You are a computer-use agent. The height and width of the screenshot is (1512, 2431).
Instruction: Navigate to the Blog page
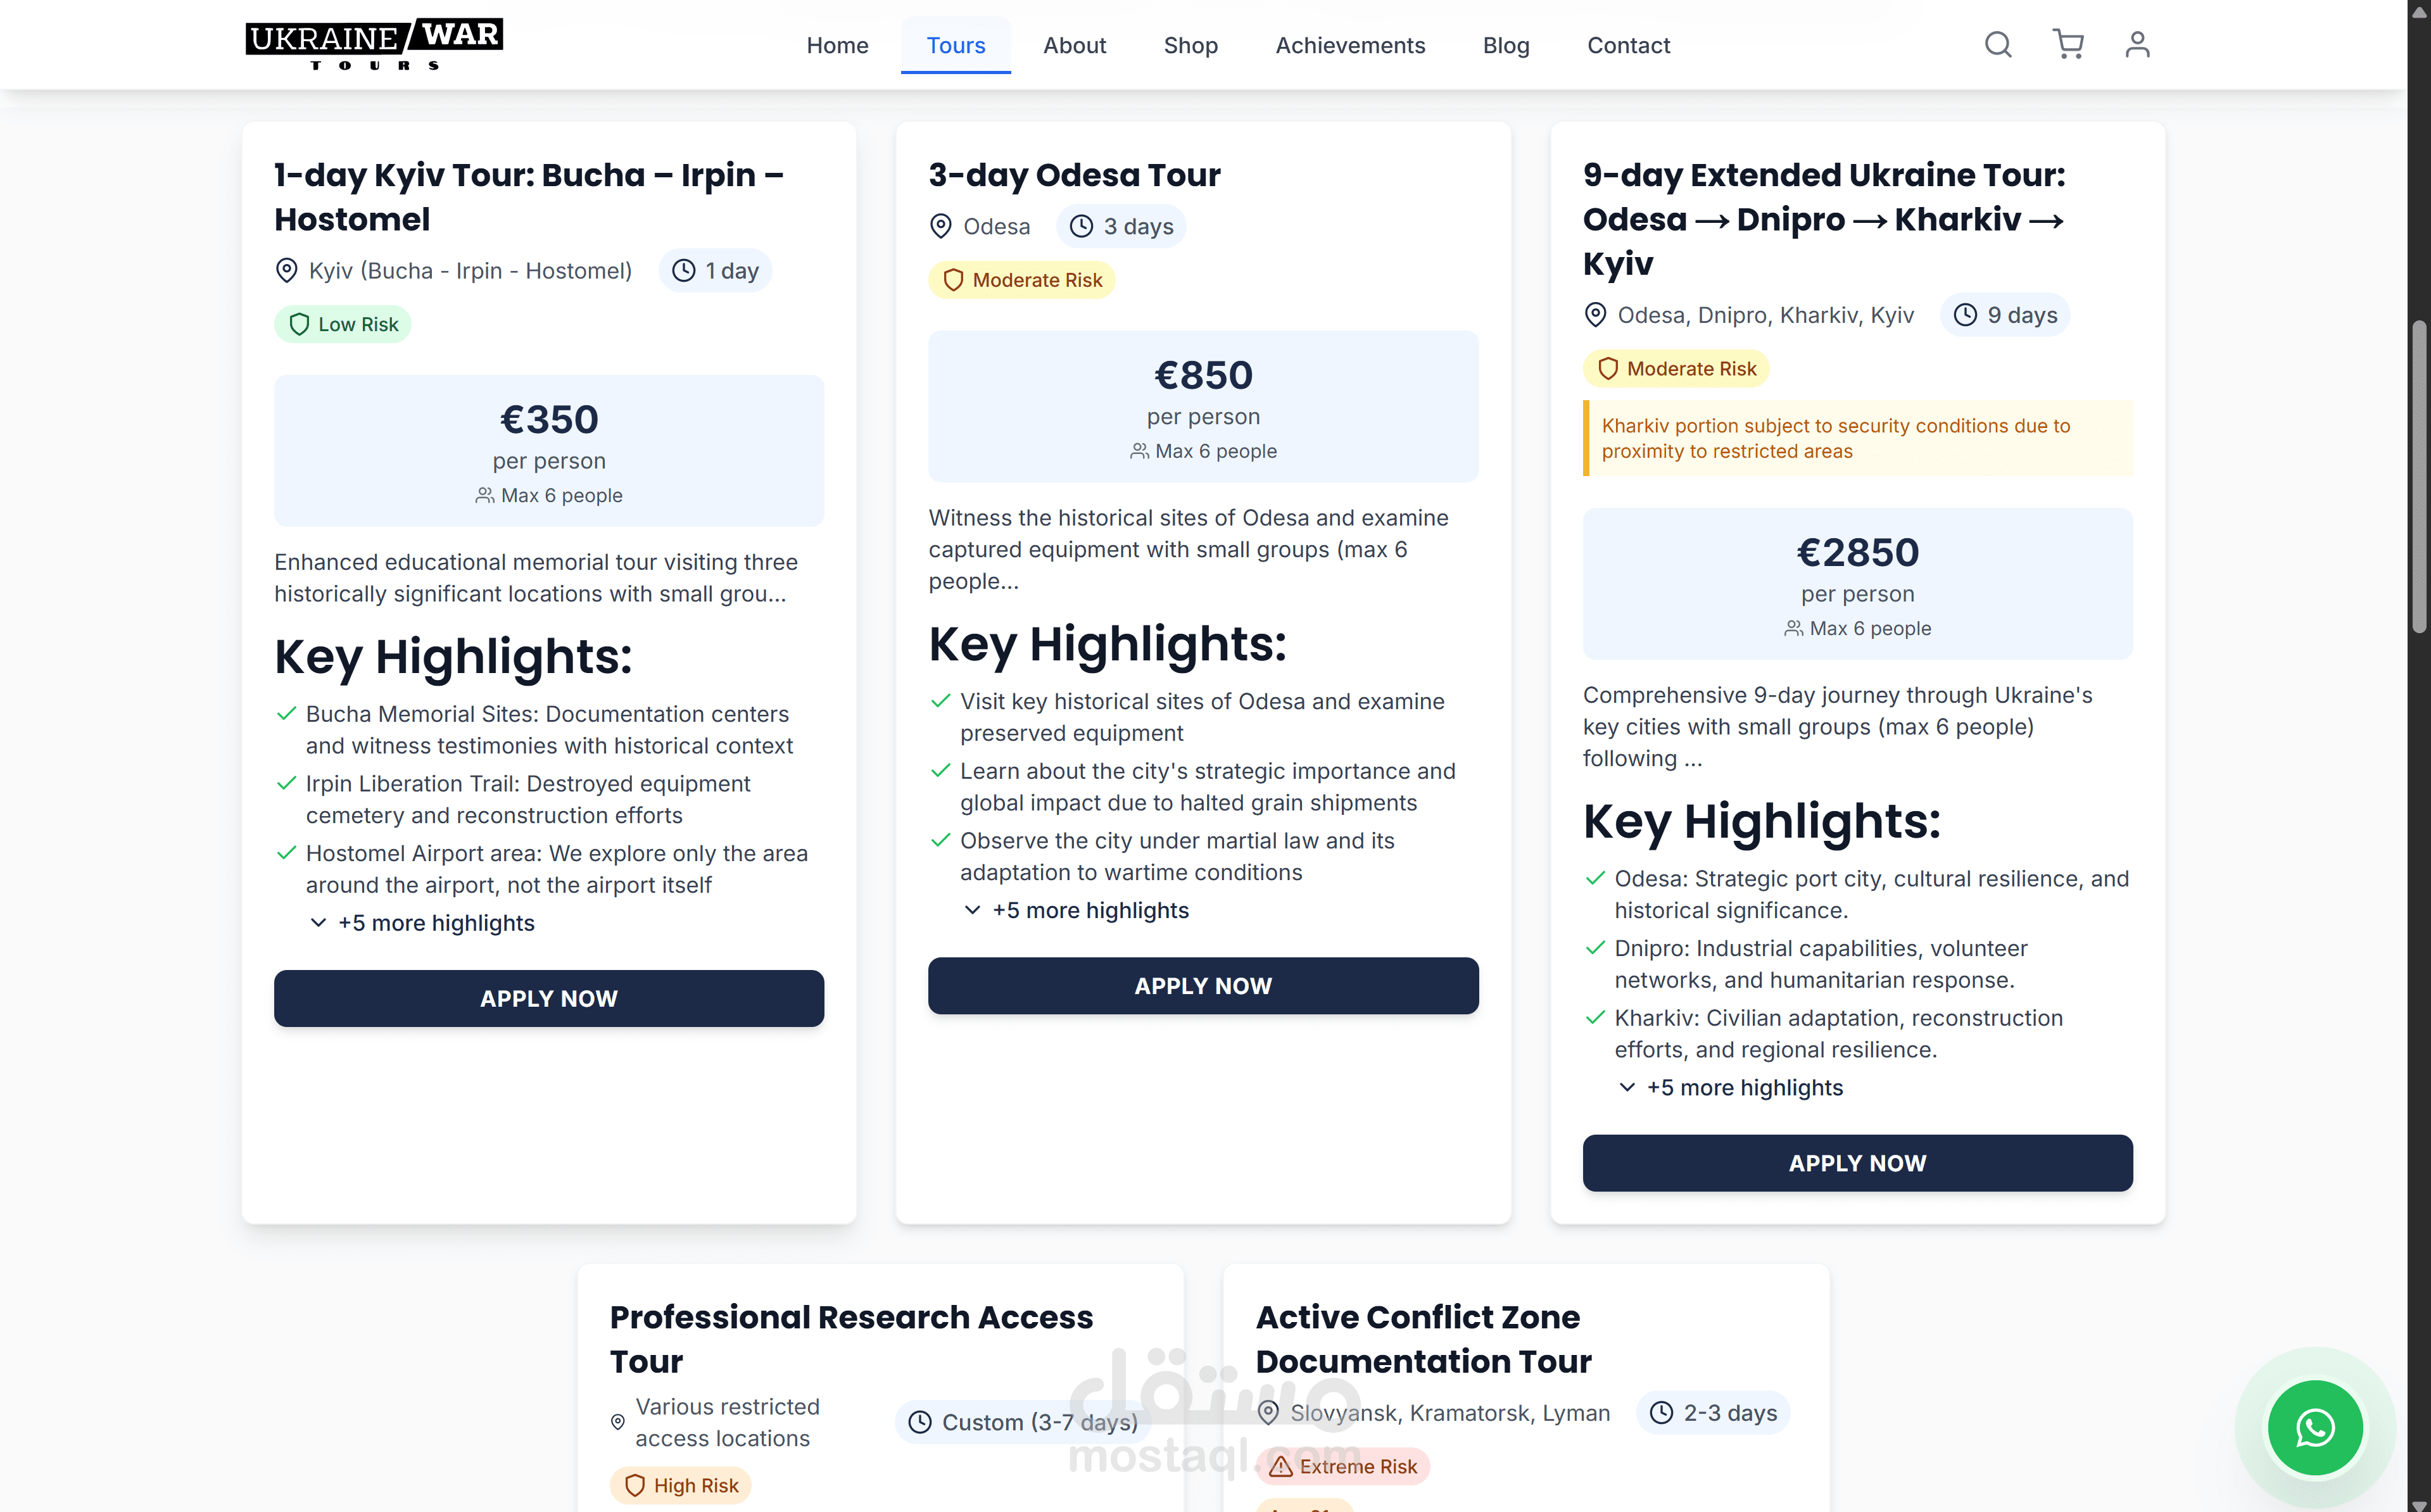tap(1505, 46)
